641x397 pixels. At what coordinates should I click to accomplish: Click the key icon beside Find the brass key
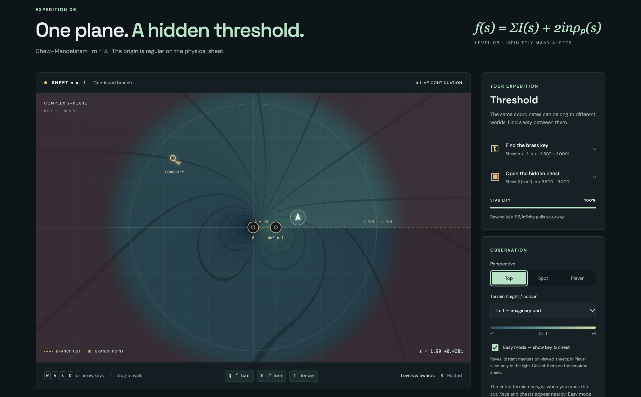495,149
